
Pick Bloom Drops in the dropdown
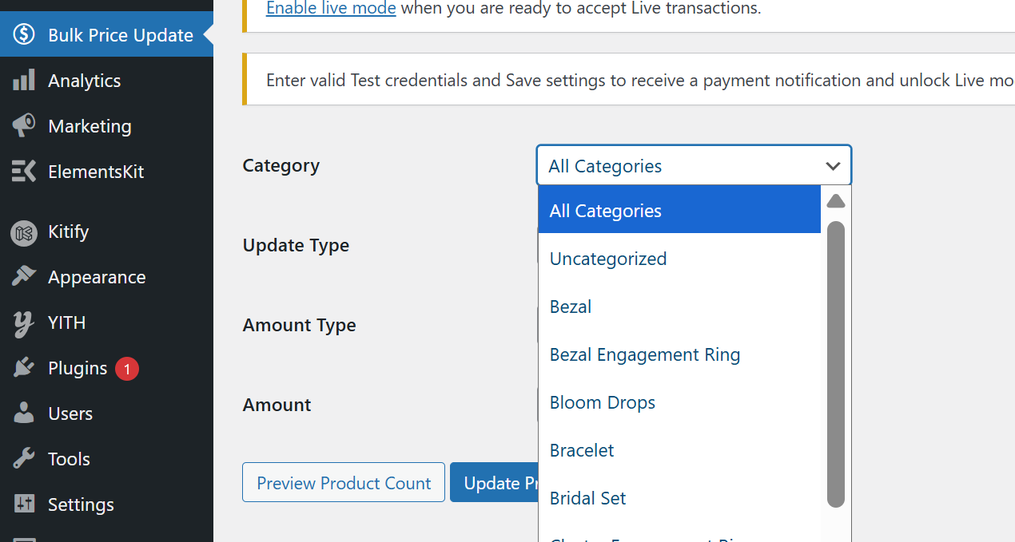click(603, 402)
